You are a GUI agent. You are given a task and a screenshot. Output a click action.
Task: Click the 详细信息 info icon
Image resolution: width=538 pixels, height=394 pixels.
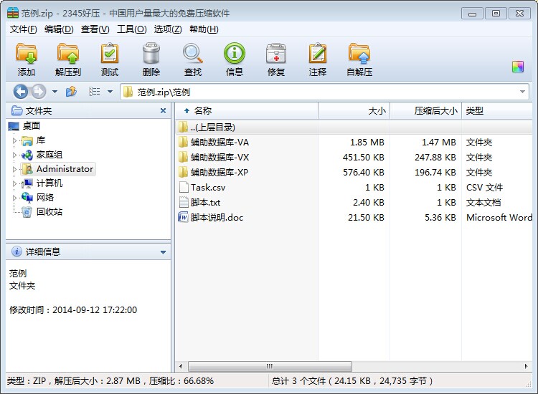tap(16, 251)
